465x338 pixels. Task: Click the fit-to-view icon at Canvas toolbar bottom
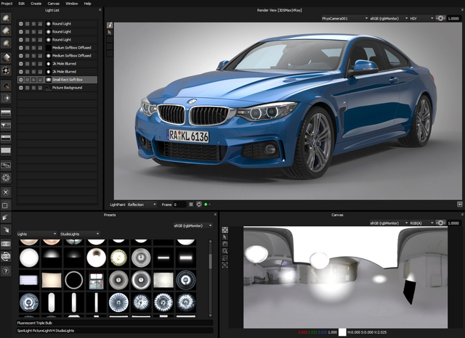pyautogui.click(x=225, y=265)
